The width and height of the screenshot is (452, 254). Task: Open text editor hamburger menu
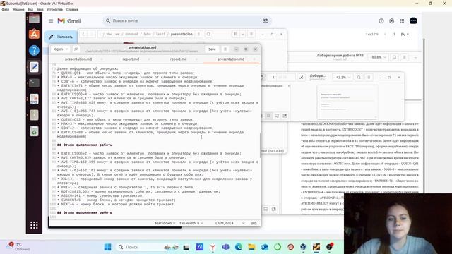pos(225,49)
